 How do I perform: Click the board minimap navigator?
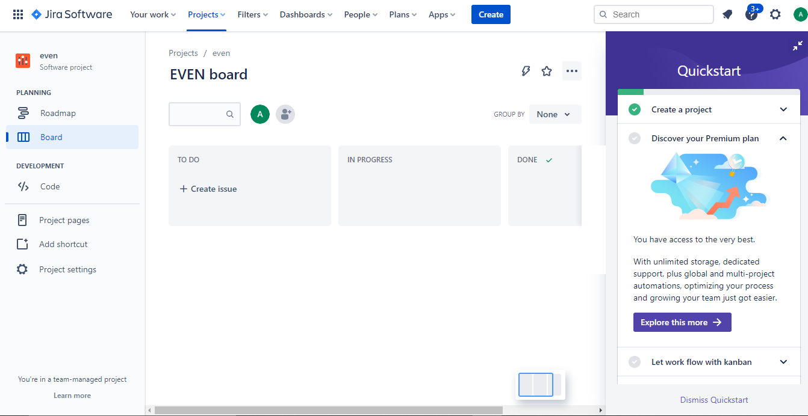pos(540,385)
